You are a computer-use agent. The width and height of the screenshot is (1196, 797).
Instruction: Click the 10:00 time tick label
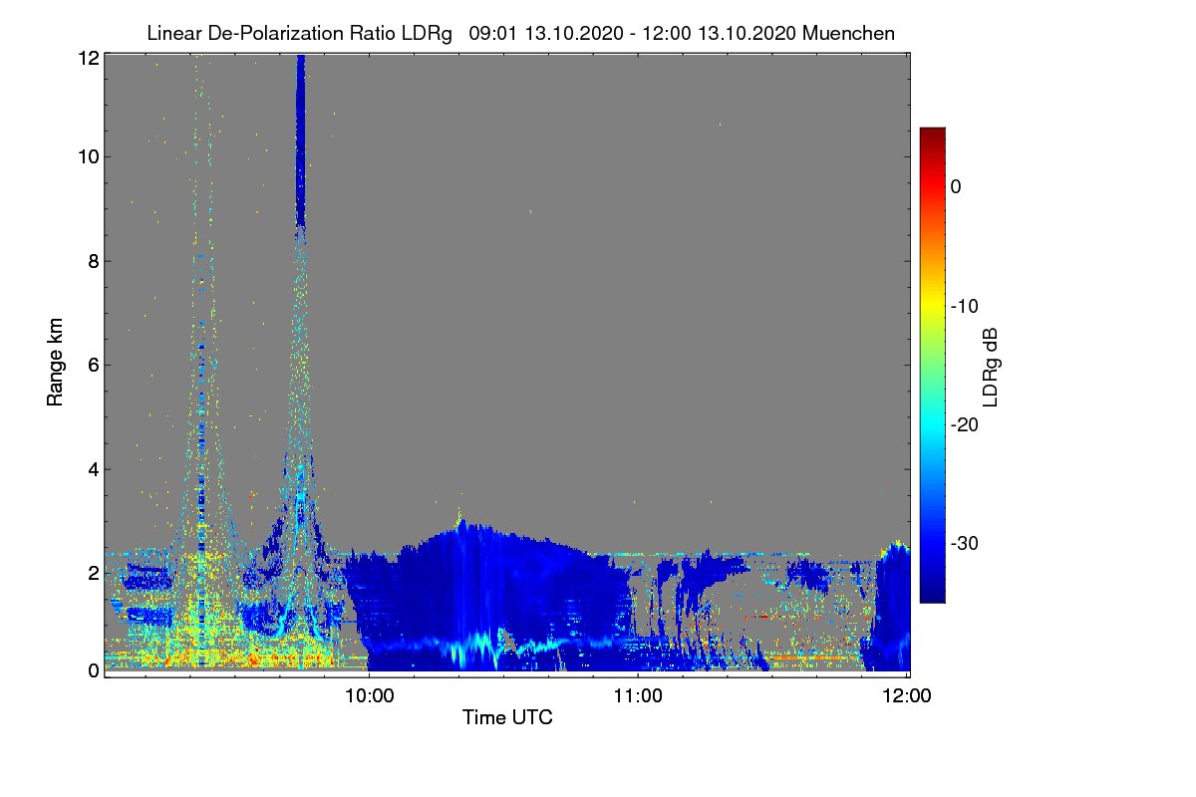pos(369,696)
